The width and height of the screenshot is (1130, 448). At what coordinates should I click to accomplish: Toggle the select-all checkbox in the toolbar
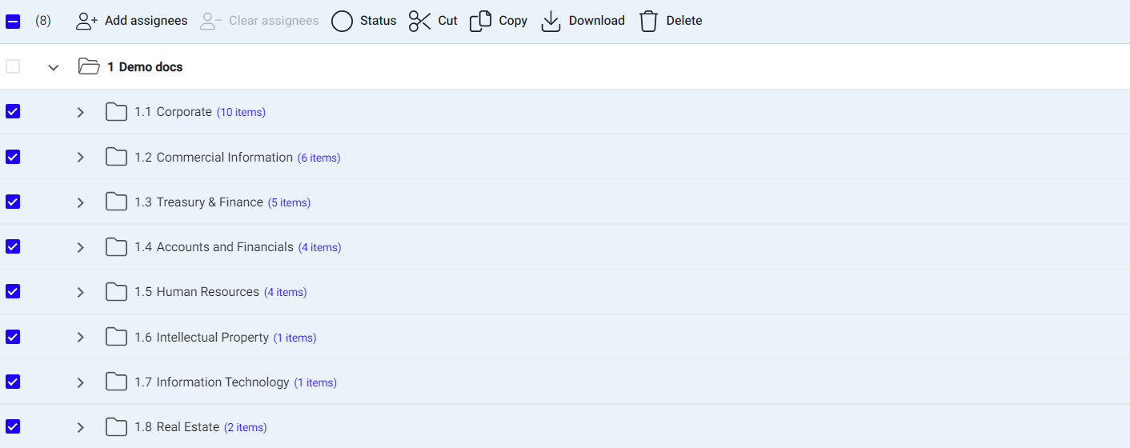click(x=13, y=22)
